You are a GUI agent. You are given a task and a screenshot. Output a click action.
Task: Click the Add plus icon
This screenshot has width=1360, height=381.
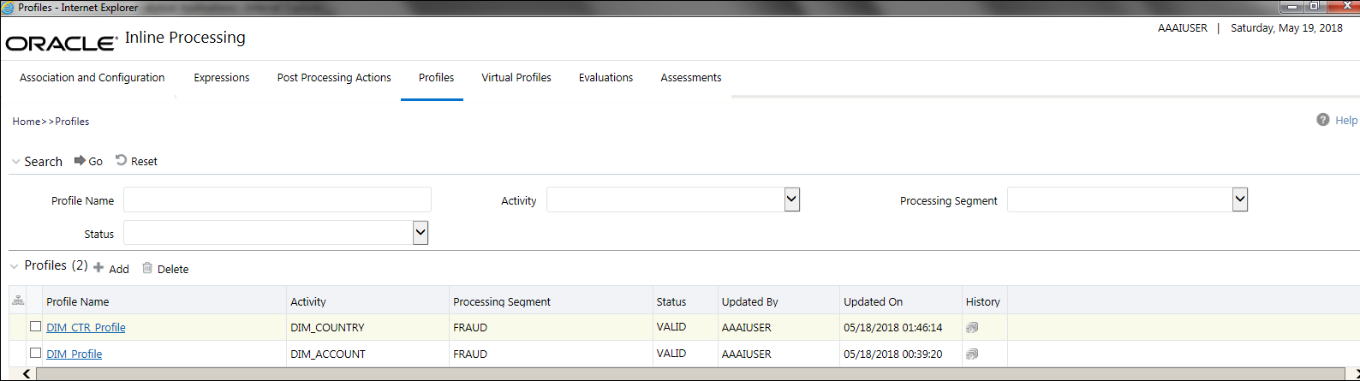(98, 267)
